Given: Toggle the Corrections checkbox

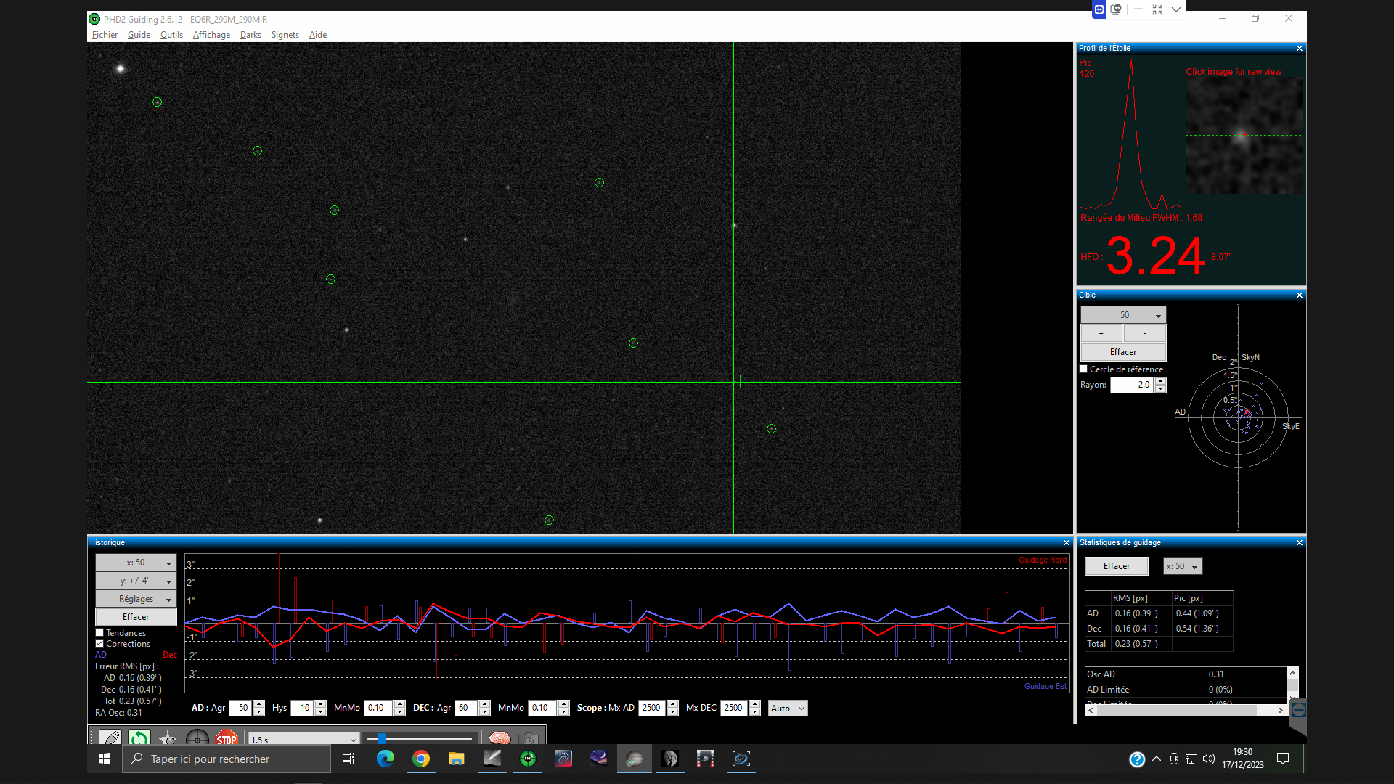Looking at the screenshot, I should tap(100, 644).
